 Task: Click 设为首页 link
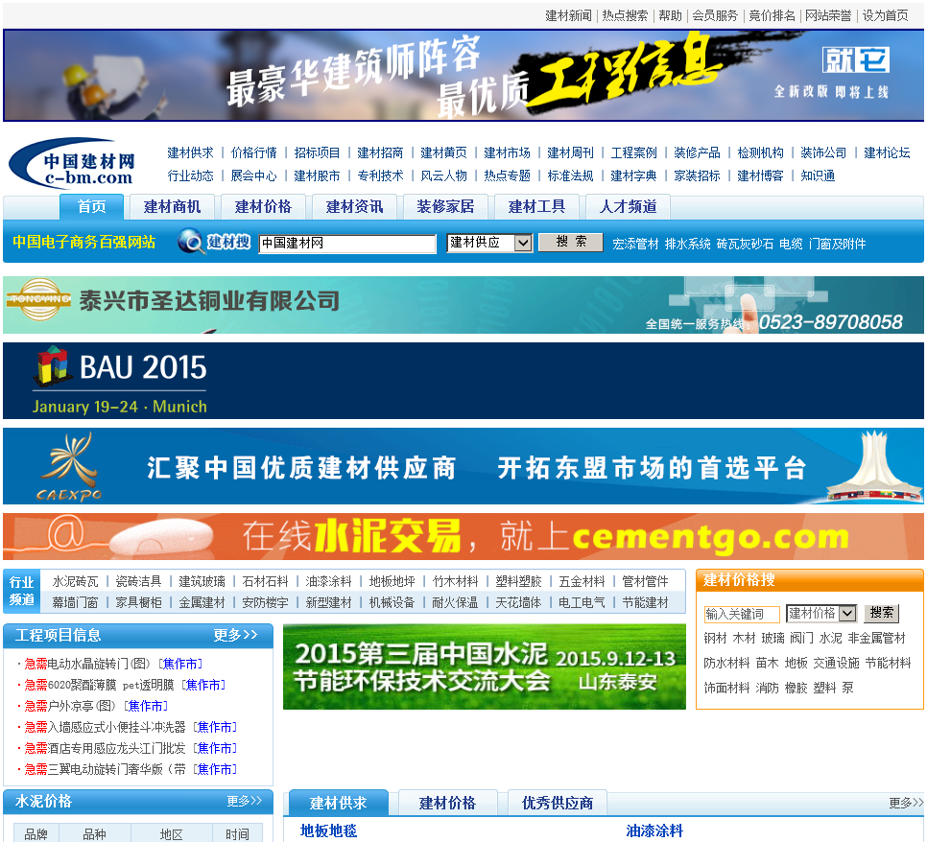click(x=885, y=15)
